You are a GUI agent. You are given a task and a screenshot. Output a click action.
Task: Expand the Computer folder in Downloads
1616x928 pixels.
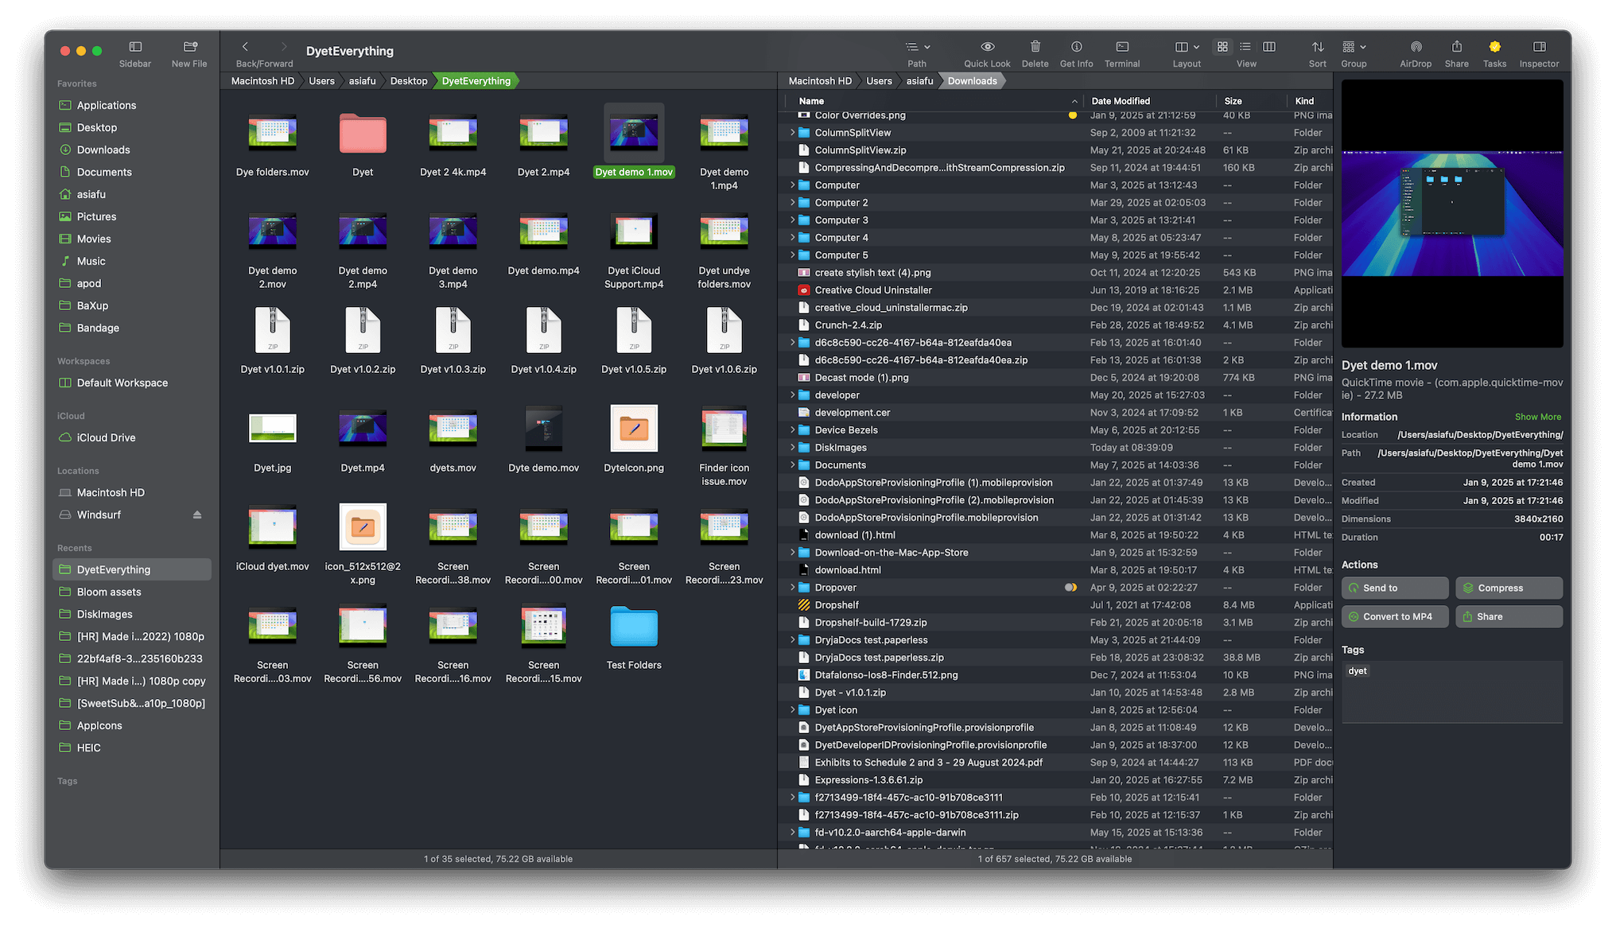(x=792, y=184)
